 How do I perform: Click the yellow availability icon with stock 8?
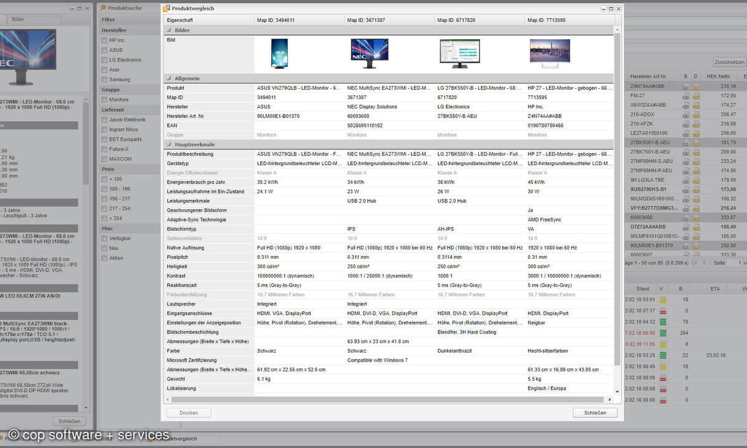point(663,344)
